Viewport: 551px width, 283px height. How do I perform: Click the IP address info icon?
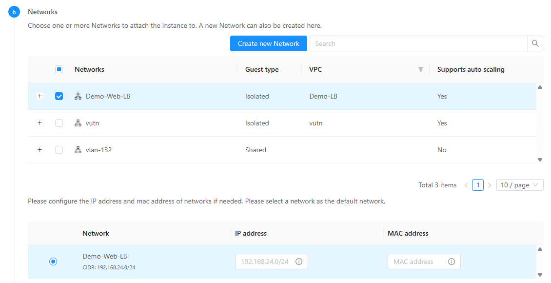tap(299, 262)
